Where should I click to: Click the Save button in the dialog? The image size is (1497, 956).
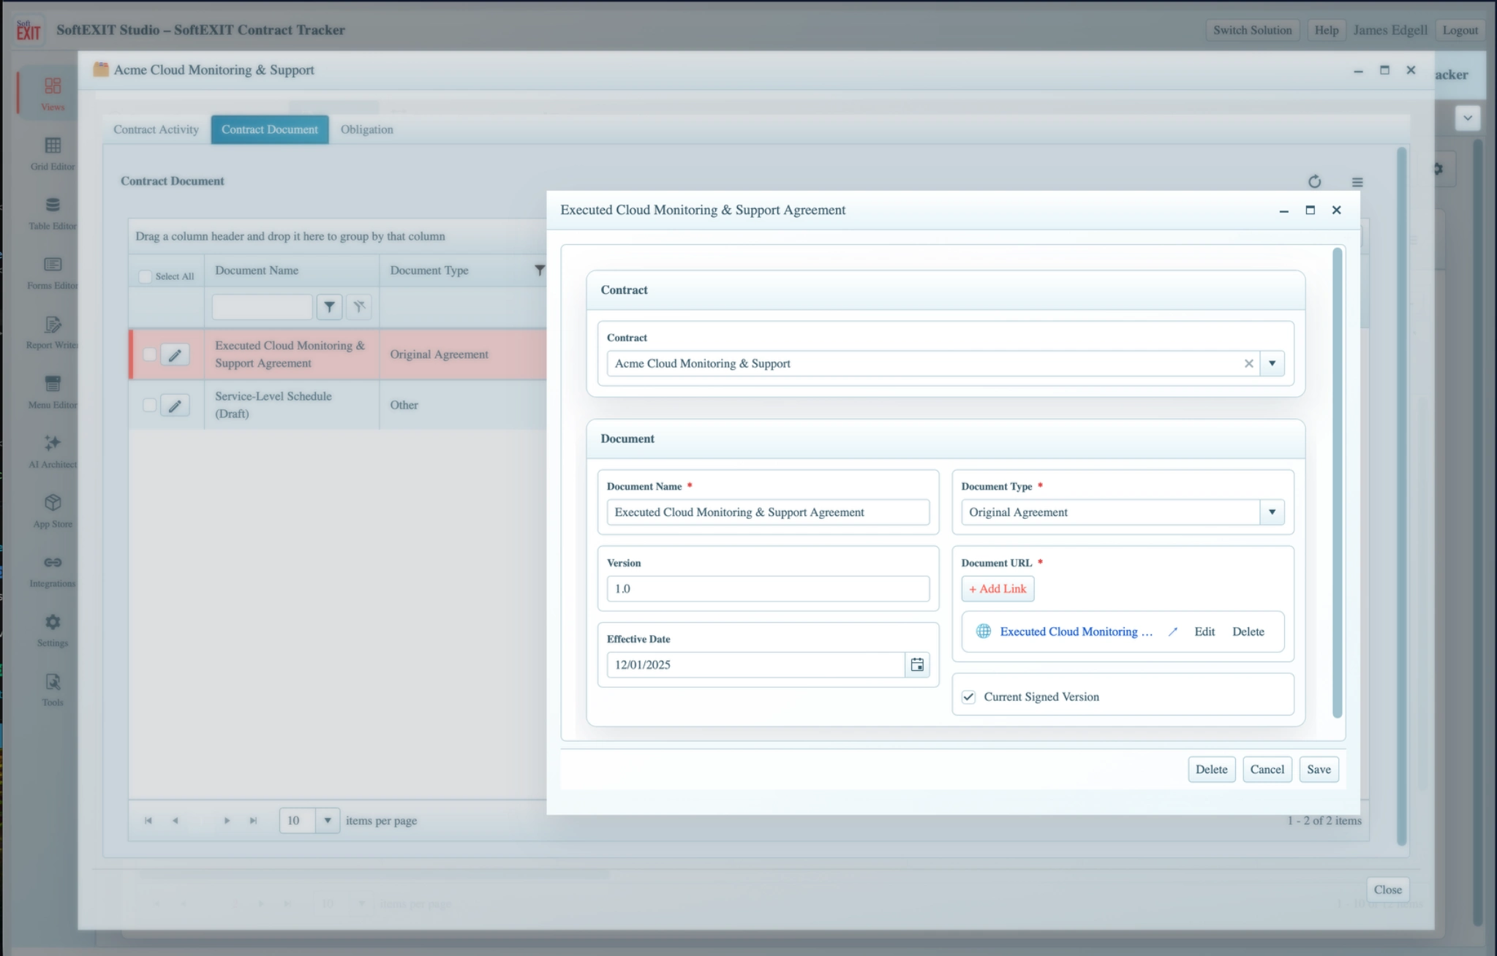[x=1319, y=769]
